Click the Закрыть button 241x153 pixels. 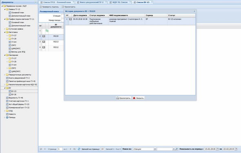pos(138,98)
